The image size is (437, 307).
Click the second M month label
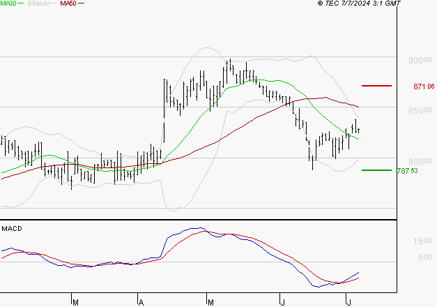click(210, 302)
